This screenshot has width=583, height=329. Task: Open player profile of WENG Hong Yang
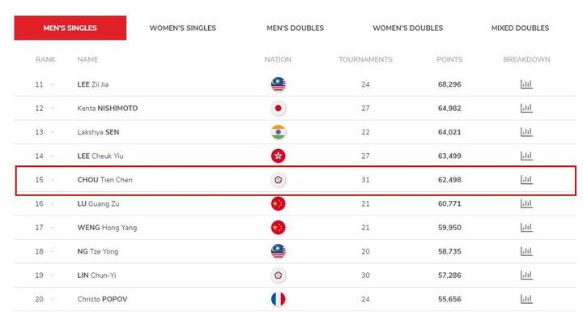click(x=107, y=228)
